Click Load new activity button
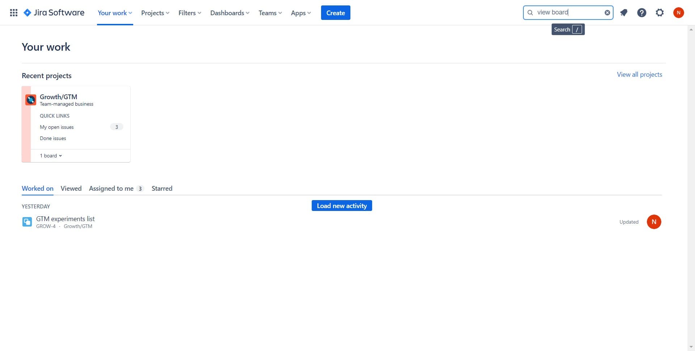The height and width of the screenshot is (351, 695). point(342,206)
